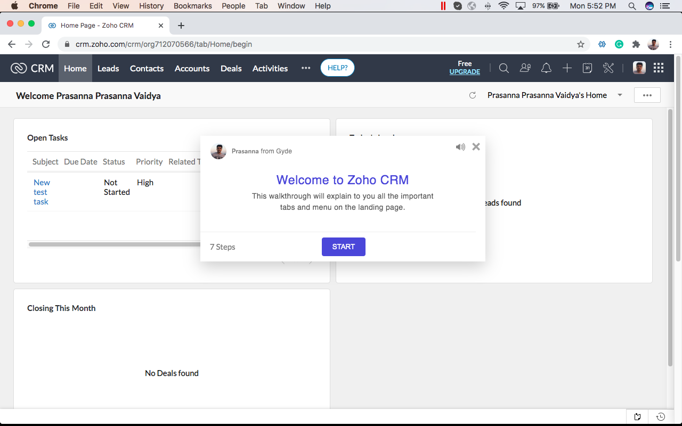Screen dimensions: 682x426
Task: Refresh the home dashboard
Action: click(472, 95)
